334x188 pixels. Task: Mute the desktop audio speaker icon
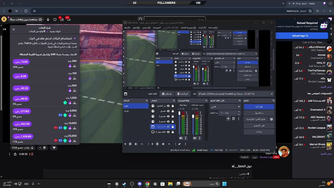(195, 138)
